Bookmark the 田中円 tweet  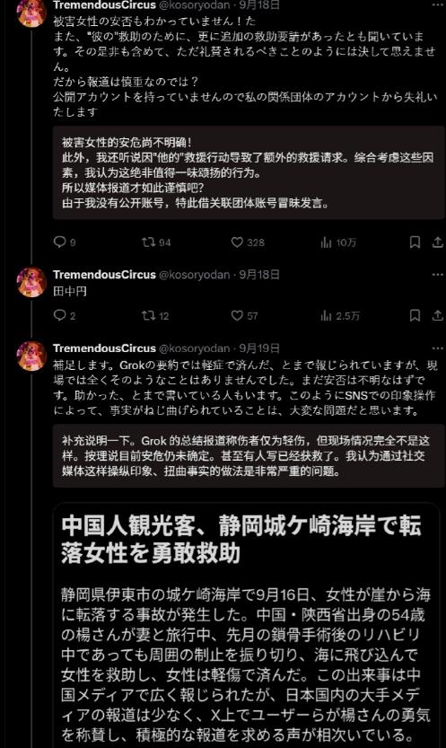point(415,315)
